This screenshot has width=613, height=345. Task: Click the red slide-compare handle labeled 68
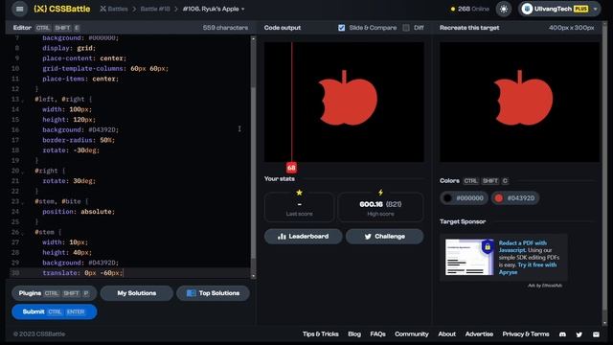[291, 168]
